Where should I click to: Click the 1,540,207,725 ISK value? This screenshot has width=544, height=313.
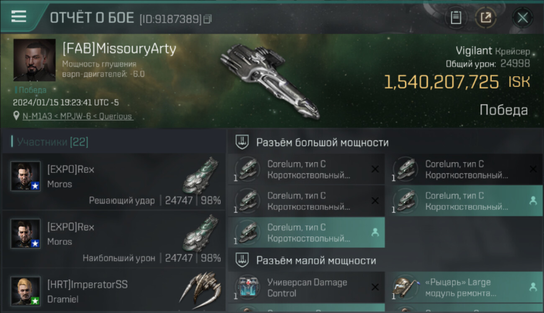click(457, 82)
